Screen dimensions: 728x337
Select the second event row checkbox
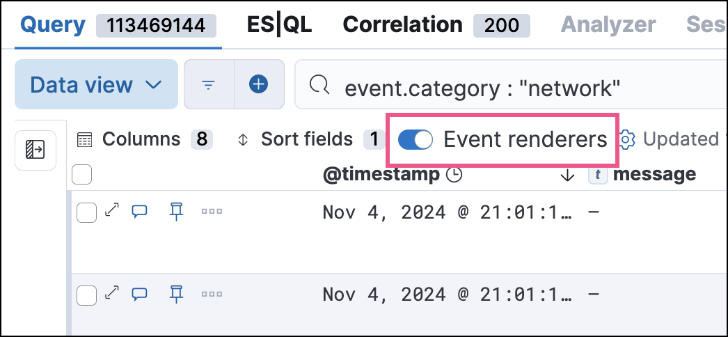pos(86,295)
